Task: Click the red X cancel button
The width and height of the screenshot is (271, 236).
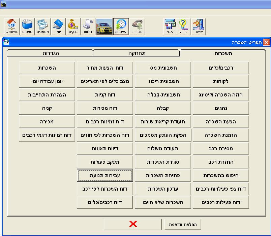Action: [x=133, y=224]
